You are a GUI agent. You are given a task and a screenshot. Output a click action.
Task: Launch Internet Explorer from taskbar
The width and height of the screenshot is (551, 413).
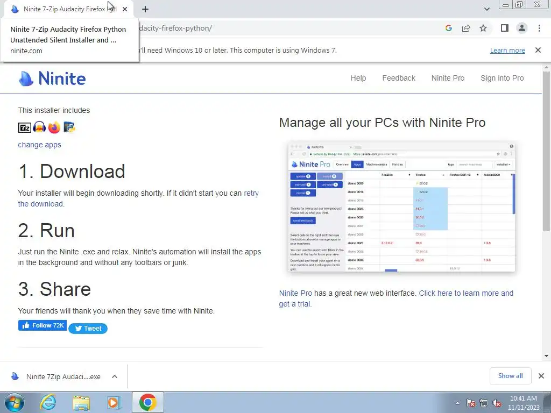pos(48,402)
